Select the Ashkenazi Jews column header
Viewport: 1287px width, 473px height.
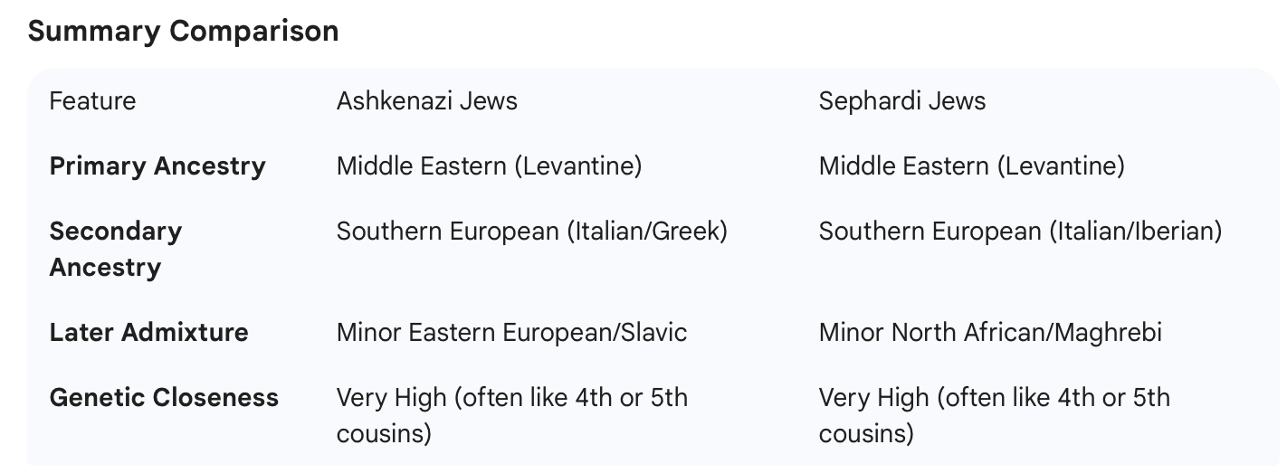point(426,100)
